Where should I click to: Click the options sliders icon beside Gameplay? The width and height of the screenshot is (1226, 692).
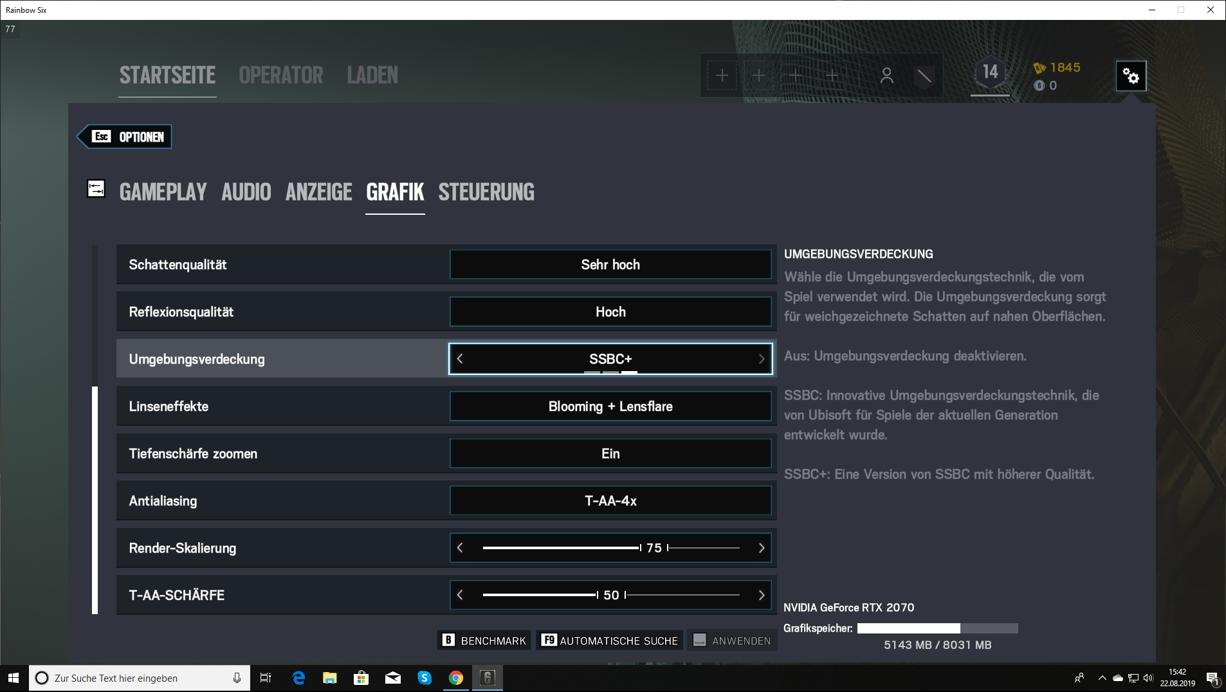pos(96,189)
